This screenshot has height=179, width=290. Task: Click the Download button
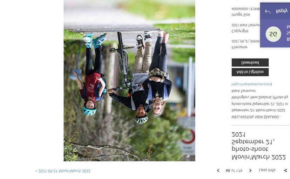pyautogui.click(x=250, y=63)
